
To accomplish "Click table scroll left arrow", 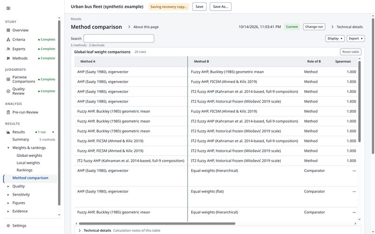I will point(76,224).
